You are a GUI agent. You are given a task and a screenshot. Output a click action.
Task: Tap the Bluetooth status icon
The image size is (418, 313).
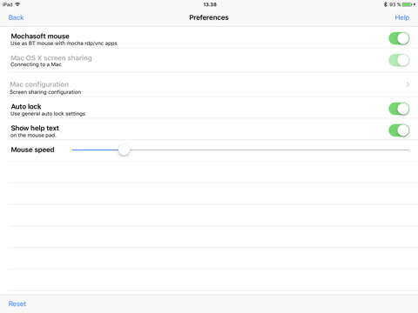point(386,4)
